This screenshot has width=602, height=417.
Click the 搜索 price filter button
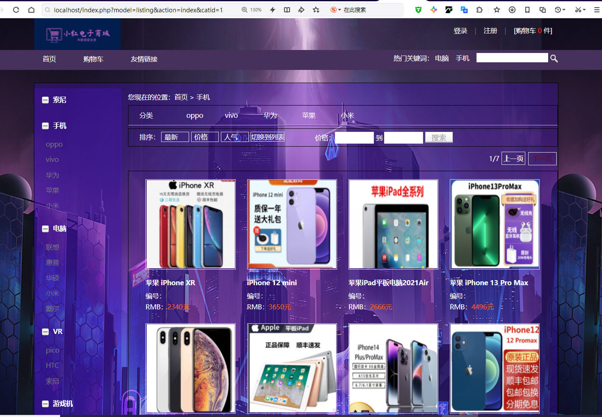click(439, 137)
